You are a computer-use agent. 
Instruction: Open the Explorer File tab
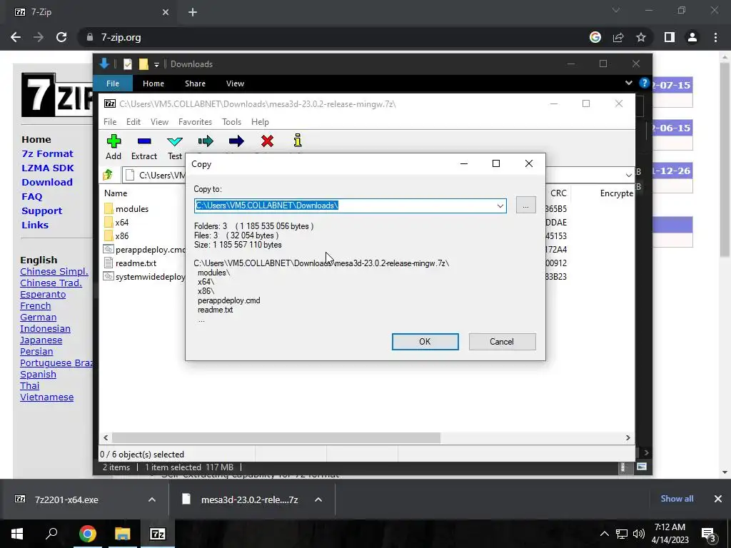click(113, 83)
